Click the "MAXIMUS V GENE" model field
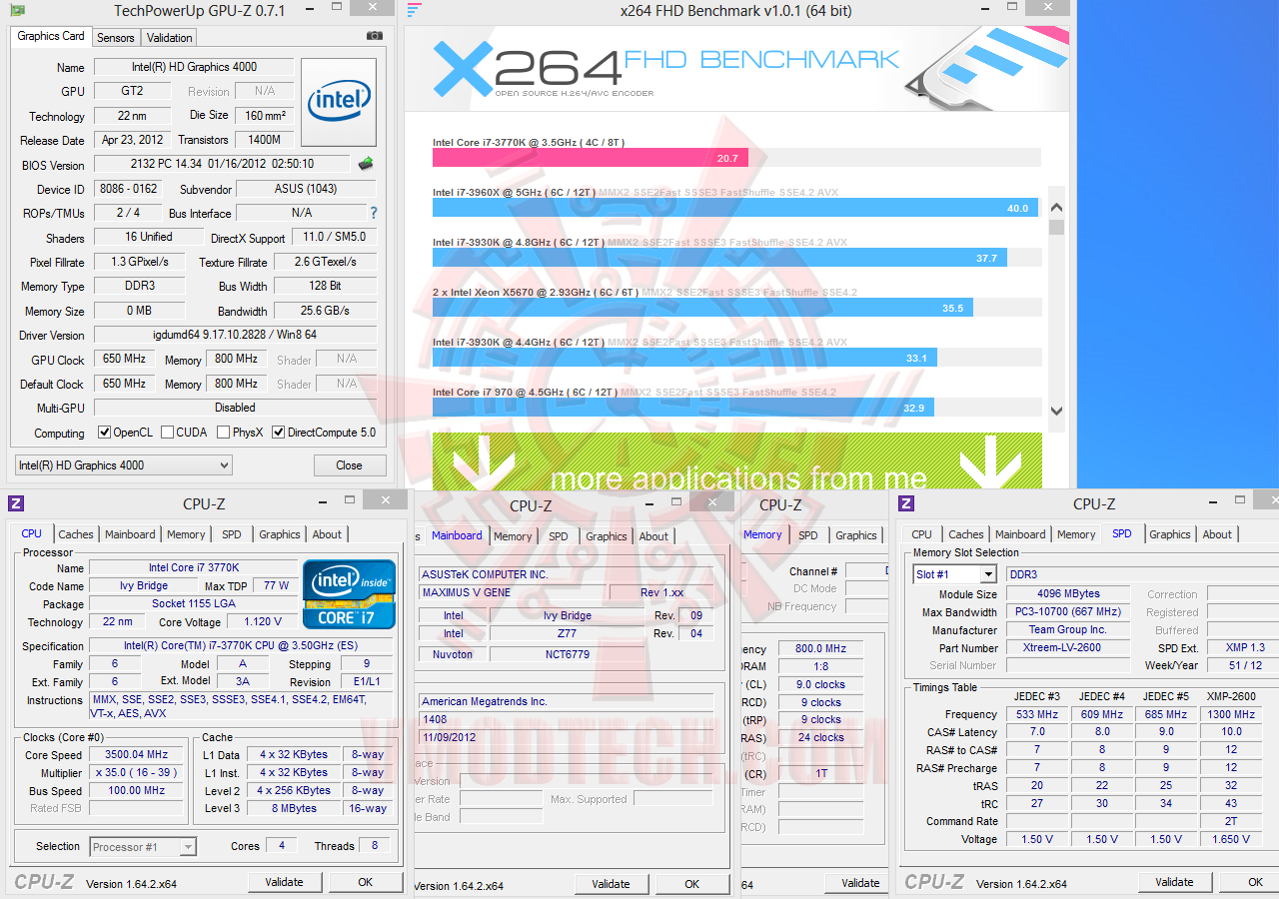The width and height of the screenshot is (1279, 899). click(512, 592)
